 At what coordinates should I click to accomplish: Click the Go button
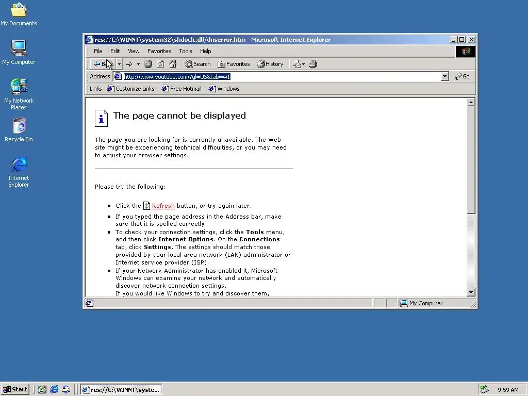click(x=463, y=76)
